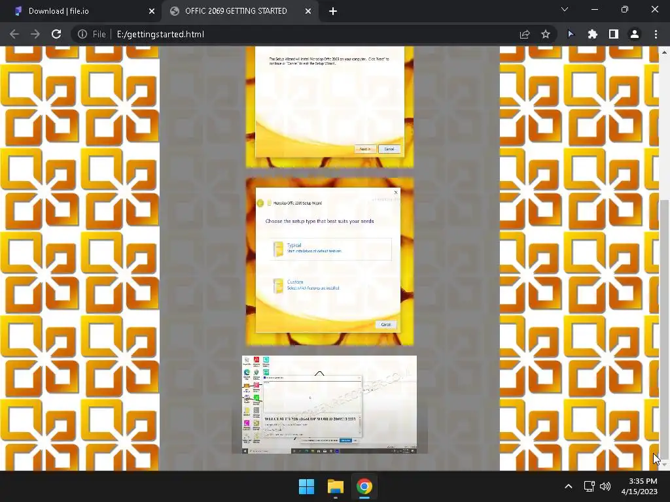Reload the current page

click(56, 34)
